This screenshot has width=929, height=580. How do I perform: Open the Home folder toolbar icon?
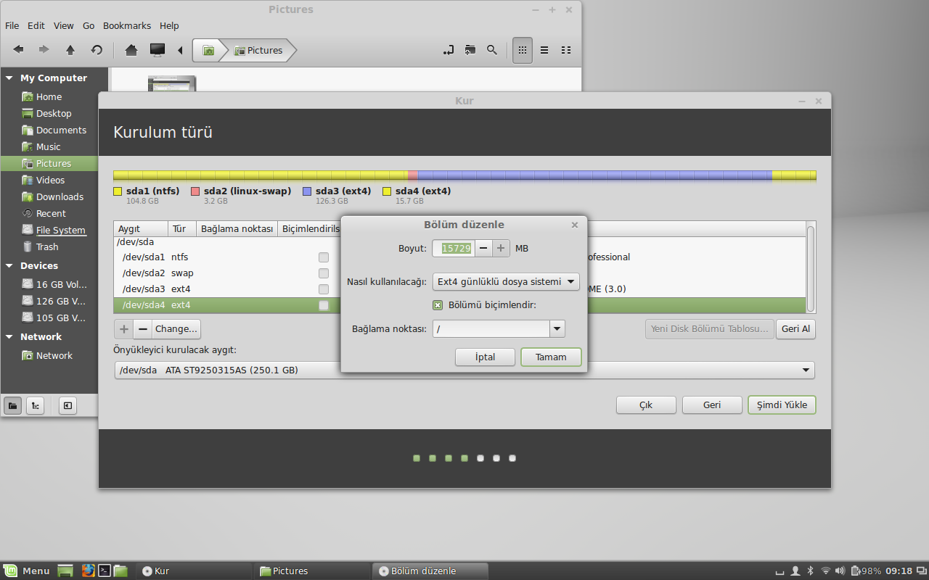[131, 50]
